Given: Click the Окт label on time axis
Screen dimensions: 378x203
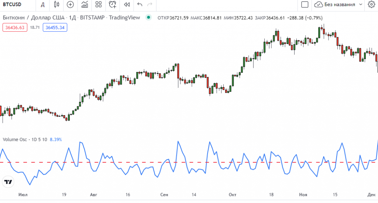Looking at the screenshot, I should [233, 195].
